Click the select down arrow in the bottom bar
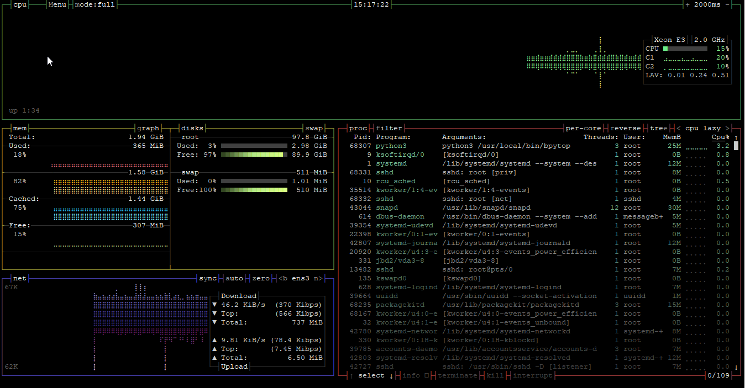The image size is (745, 388). (391, 375)
